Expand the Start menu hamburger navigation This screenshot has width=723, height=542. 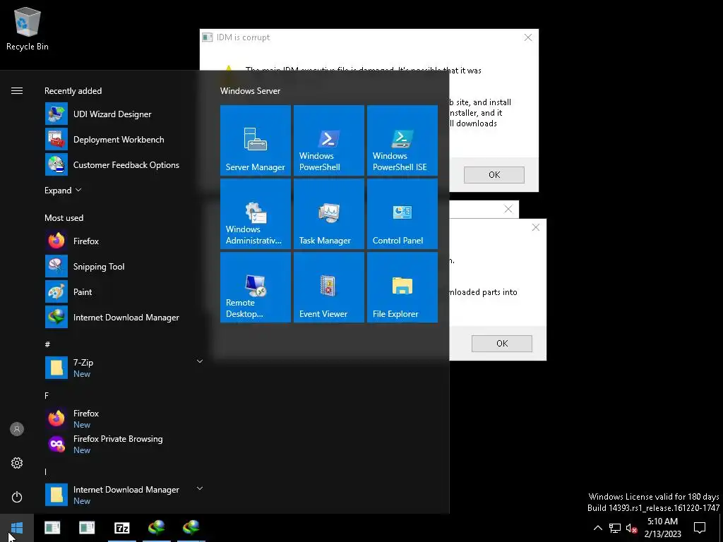(17, 91)
